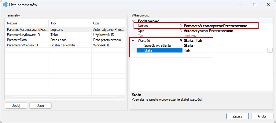Click the marker icon beside Opis value
Image resolution: width=276 pixels, height=123 pixels.
pos(181,31)
